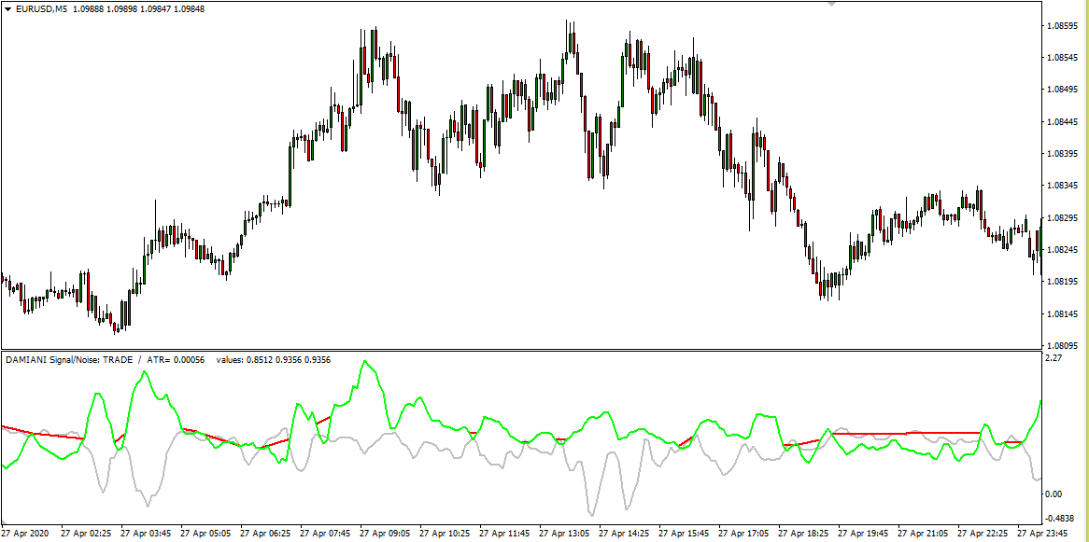The height and width of the screenshot is (542, 1089).
Task: Click the 1.08595 price axis label
Action: [x=1065, y=25]
